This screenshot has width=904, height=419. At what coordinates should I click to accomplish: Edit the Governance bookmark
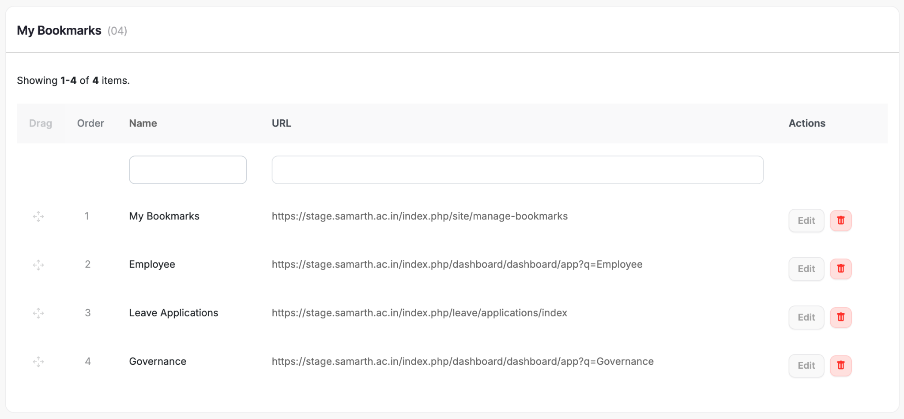[x=806, y=366]
